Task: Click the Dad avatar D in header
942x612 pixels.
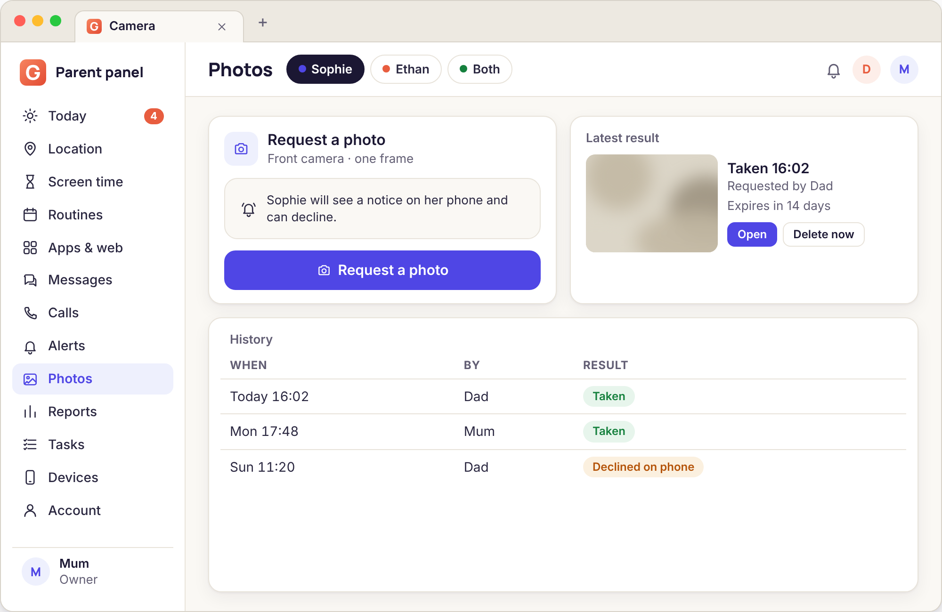Action: [867, 70]
